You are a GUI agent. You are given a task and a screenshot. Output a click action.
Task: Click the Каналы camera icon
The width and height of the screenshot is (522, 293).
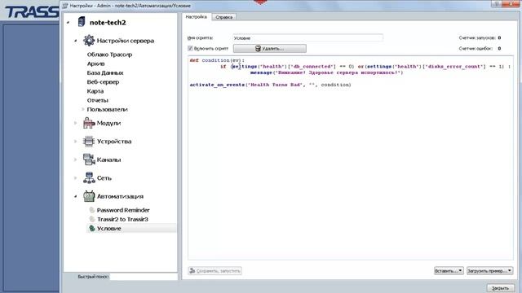coord(89,160)
